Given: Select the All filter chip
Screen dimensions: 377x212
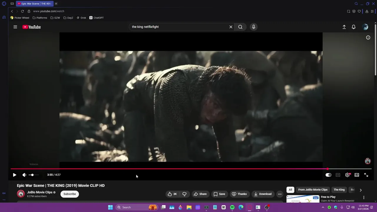Looking at the screenshot, I should pyautogui.click(x=290, y=190).
